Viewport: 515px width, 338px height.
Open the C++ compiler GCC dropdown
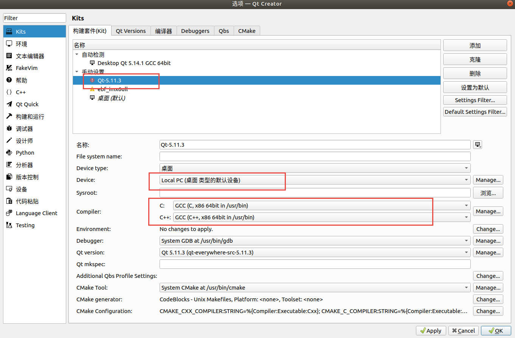coord(322,217)
